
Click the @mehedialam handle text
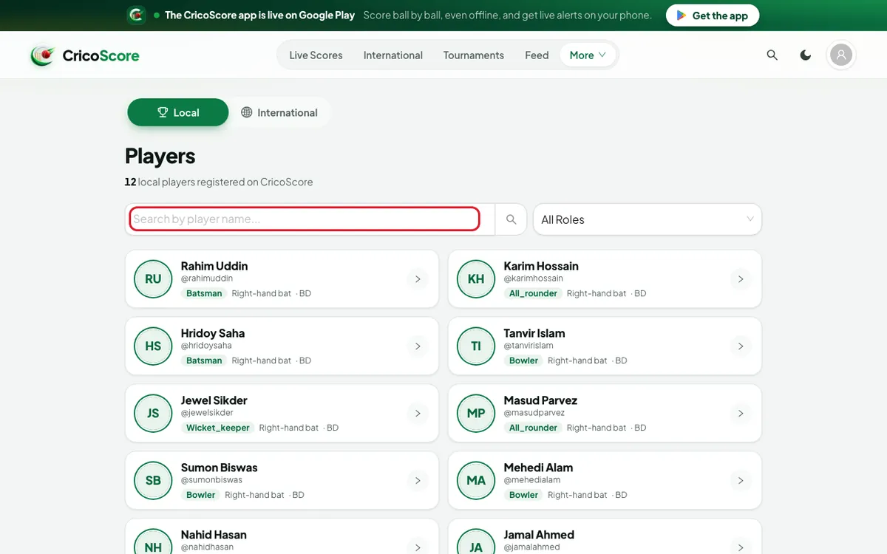(x=532, y=480)
